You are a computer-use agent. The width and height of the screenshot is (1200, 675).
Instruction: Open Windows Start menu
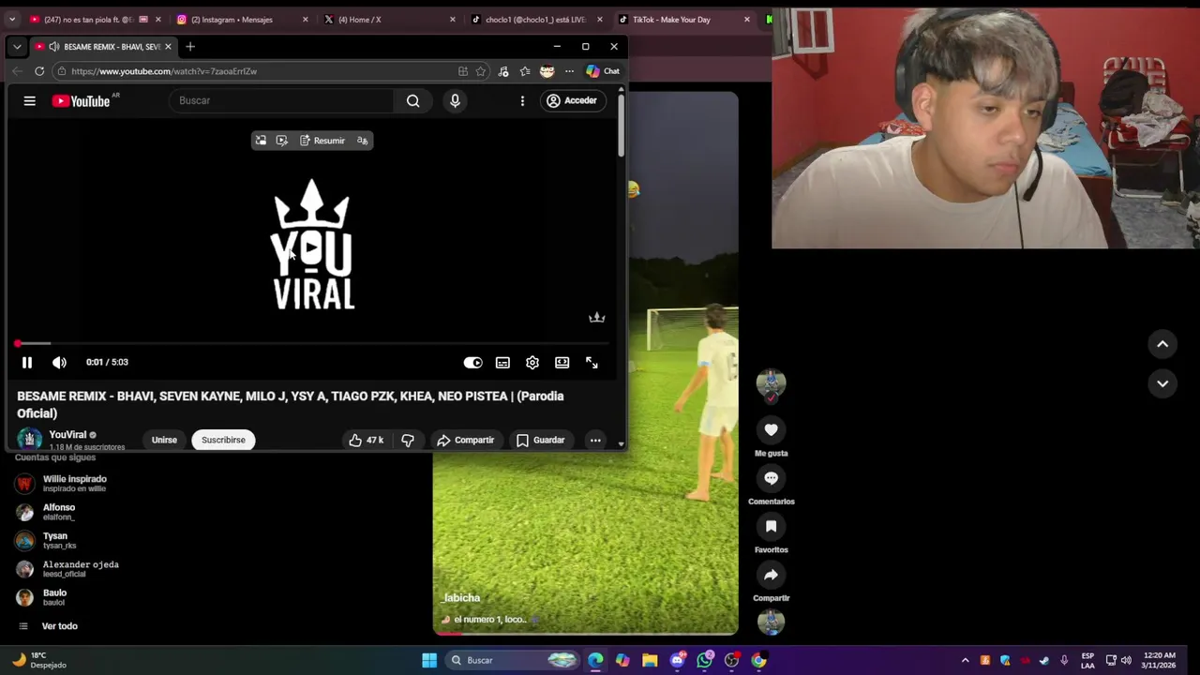click(429, 660)
